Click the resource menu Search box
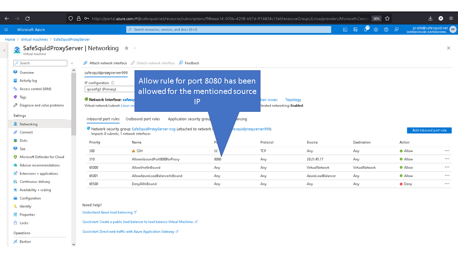 tap(40, 63)
